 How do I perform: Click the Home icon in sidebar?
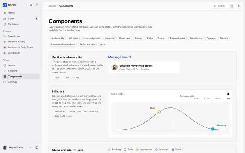[x=5, y=13]
